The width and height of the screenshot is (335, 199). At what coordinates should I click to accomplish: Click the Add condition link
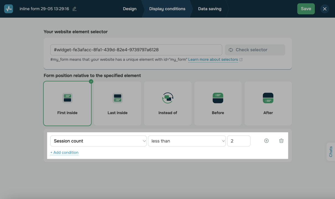click(x=64, y=152)
